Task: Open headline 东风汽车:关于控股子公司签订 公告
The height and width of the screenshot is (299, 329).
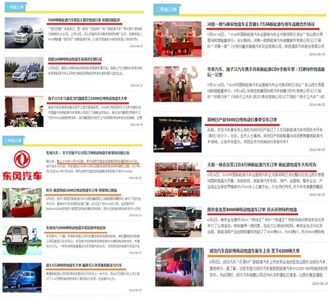Action: tap(88, 153)
